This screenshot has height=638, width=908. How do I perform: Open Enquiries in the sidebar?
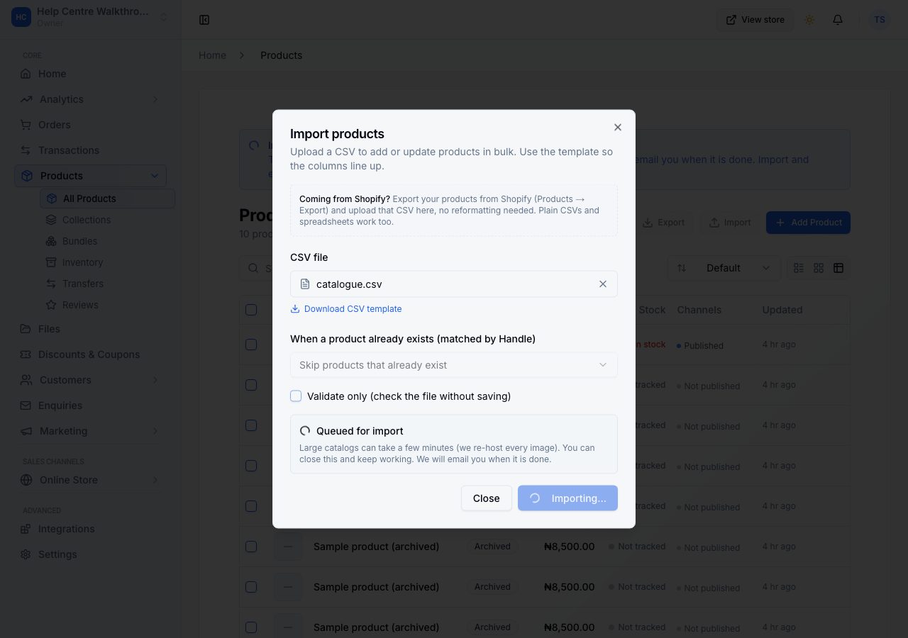[x=90, y=405]
